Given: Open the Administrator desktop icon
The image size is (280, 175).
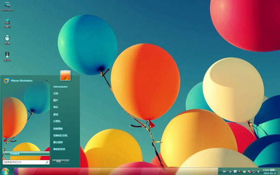Looking at the screenshot, I should click(x=7, y=6).
